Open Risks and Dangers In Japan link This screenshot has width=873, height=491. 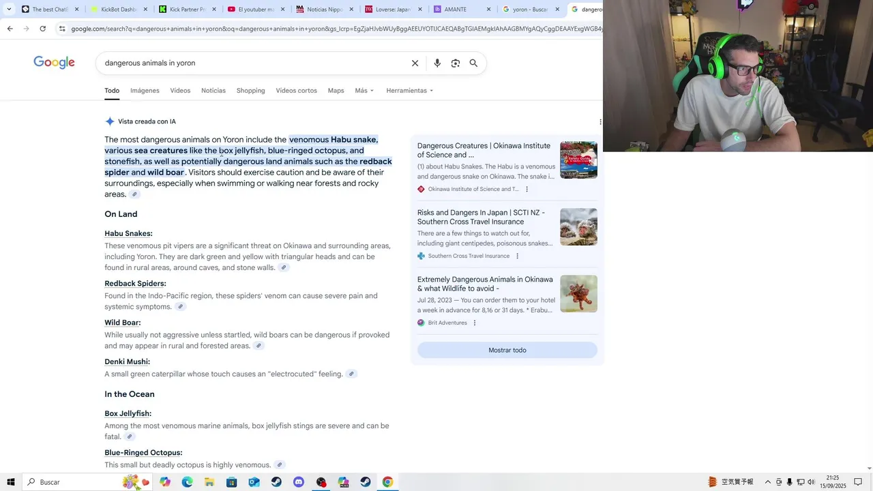pyautogui.click(x=481, y=217)
